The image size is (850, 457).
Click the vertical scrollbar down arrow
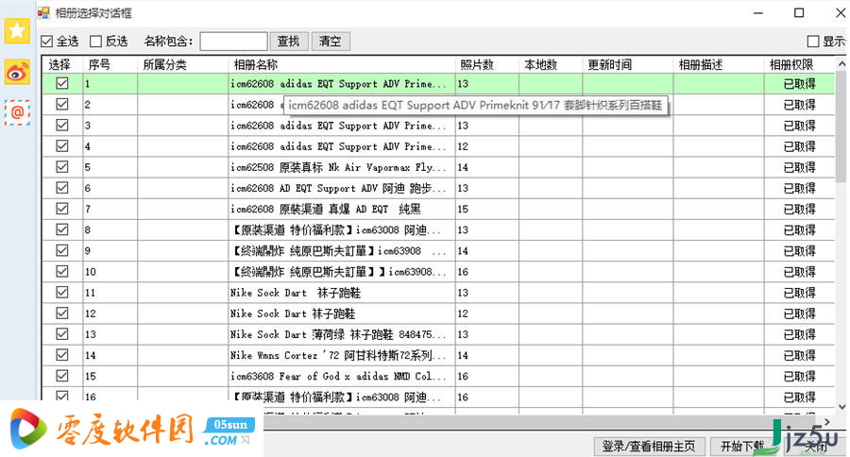(x=841, y=406)
